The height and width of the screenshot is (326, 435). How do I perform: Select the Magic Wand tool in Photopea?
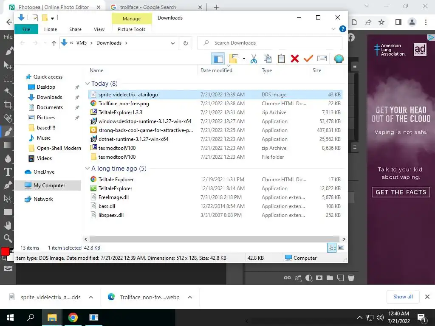(x=8, y=91)
